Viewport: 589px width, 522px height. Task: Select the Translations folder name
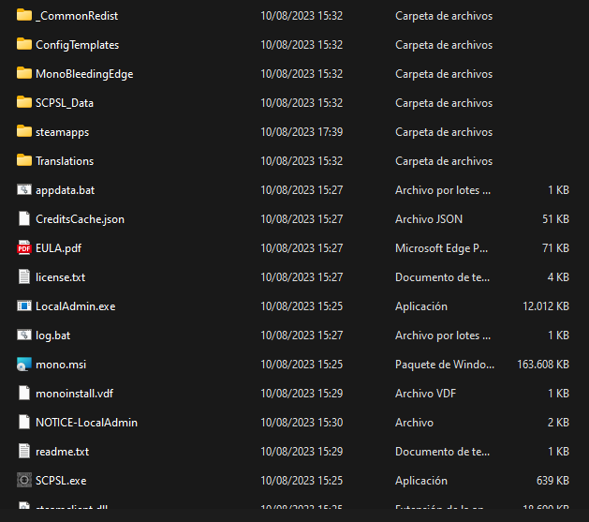(x=65, y=161)
